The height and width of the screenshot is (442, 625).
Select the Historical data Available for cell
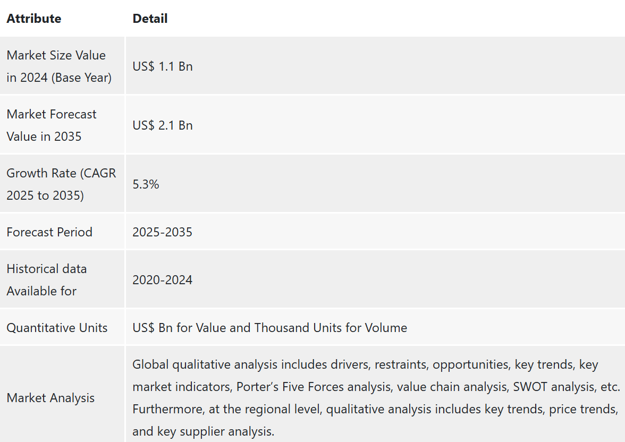click(x=62, y=280)
